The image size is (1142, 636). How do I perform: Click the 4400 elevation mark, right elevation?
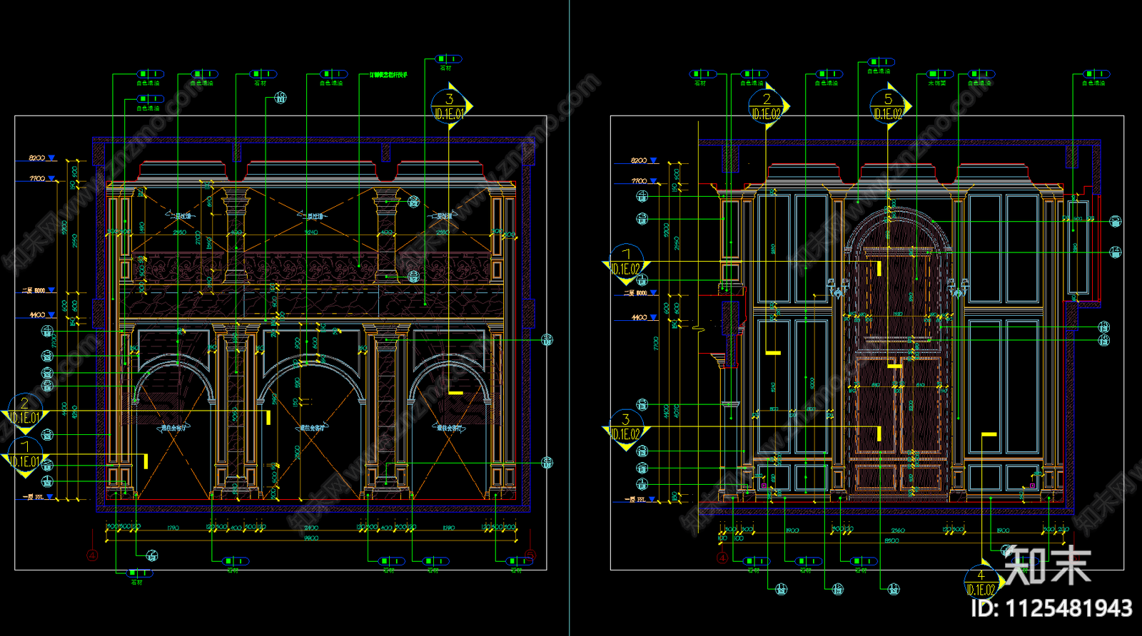click(643, 317)
